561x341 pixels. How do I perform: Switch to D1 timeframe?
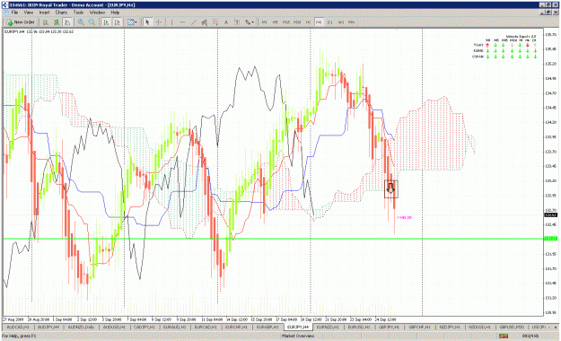coord(330,22)
